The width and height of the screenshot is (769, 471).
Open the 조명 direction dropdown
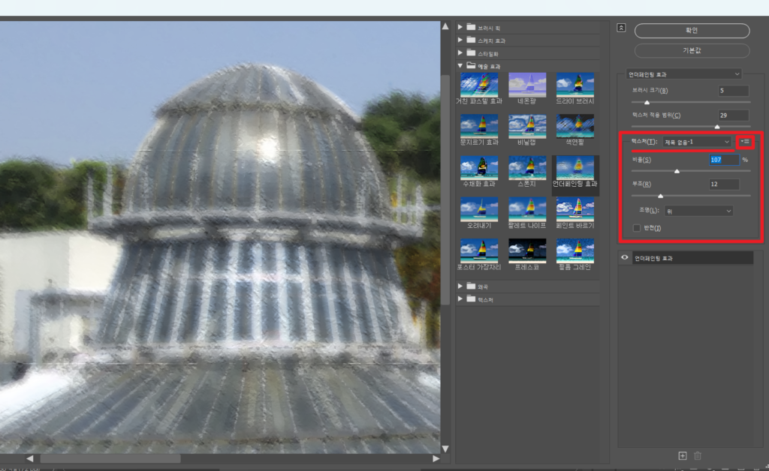(x=698, y=211)
